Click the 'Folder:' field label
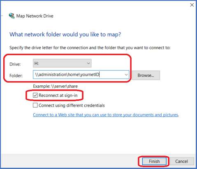This screenshot has width=197, height=169. (x=16, y=75)
